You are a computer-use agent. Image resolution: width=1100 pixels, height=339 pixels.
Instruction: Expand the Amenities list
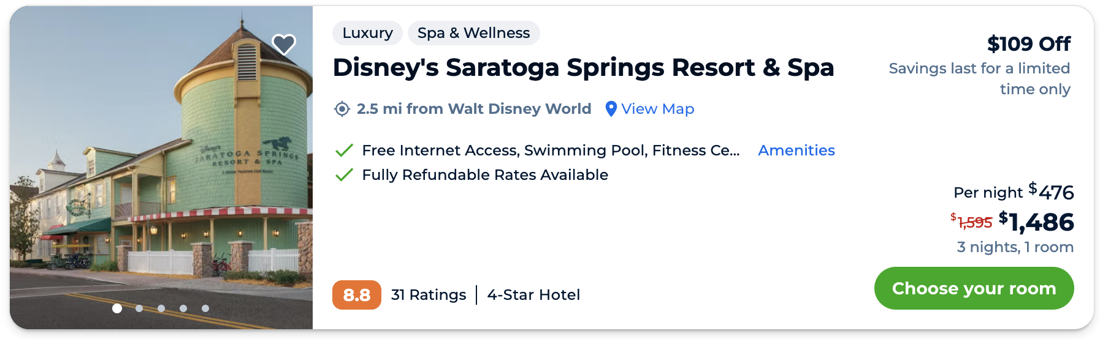tap(796, 151)
